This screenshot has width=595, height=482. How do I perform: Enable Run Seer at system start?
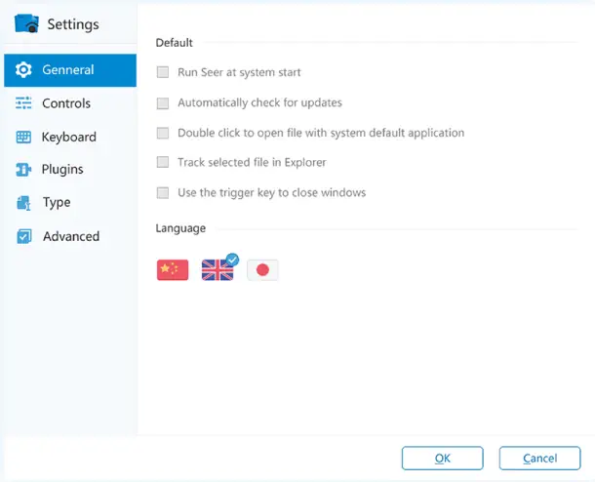tap(163, 72)
